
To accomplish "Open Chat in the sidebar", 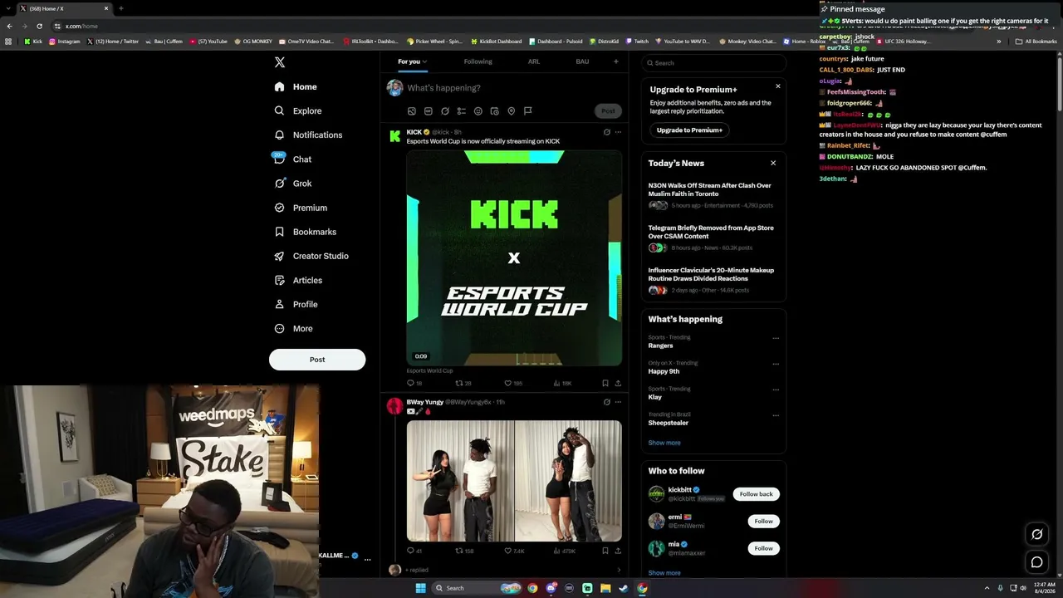I will coord(292,159).
